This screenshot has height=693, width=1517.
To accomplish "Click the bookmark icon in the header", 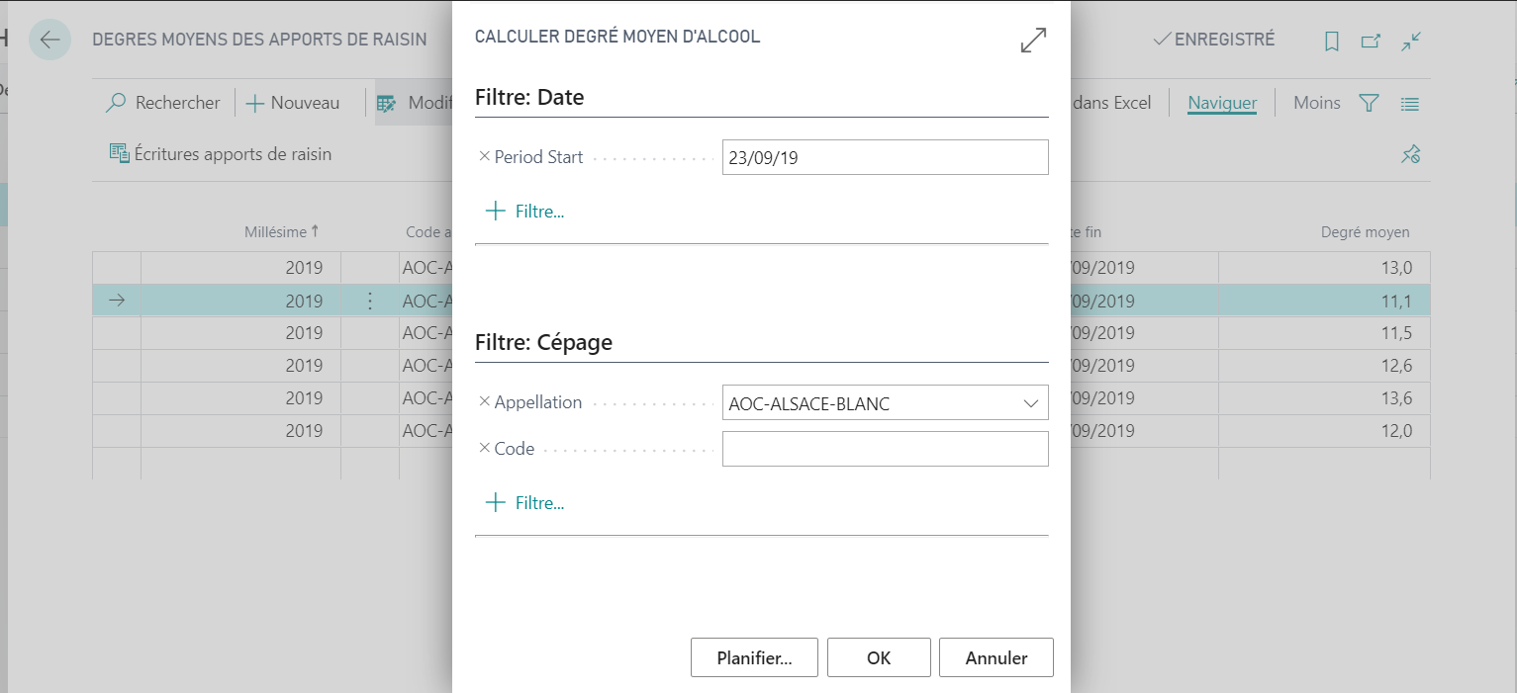I will pyautogui.click(x=1332, y=41).
